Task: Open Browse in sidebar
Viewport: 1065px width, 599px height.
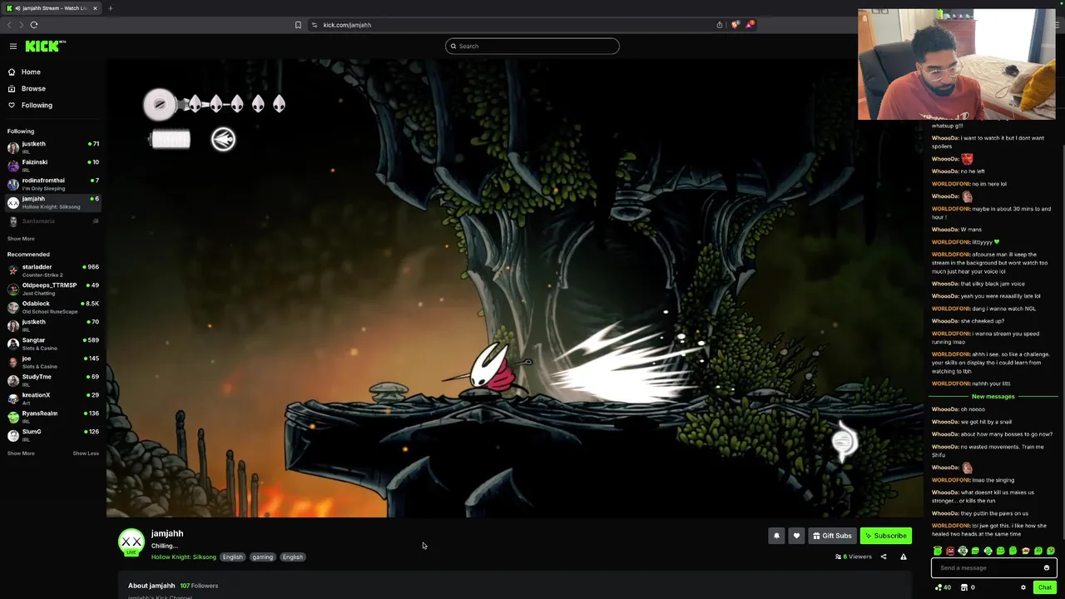Action: point(33,89)
